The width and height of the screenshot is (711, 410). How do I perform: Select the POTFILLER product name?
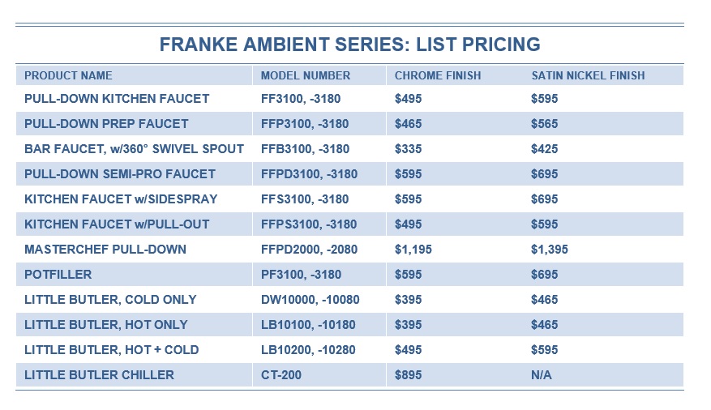(58, 275)
